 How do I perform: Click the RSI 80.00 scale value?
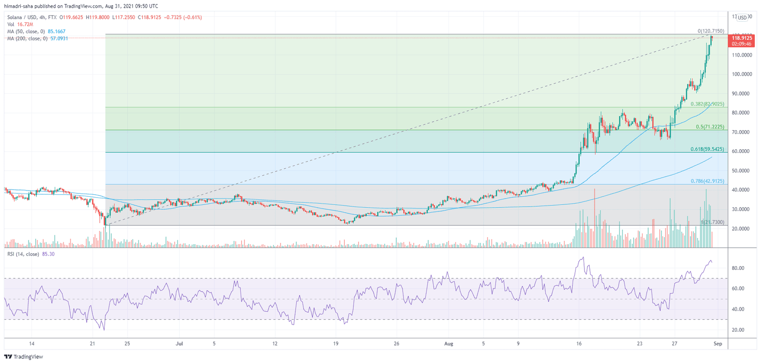click(738, 268)
